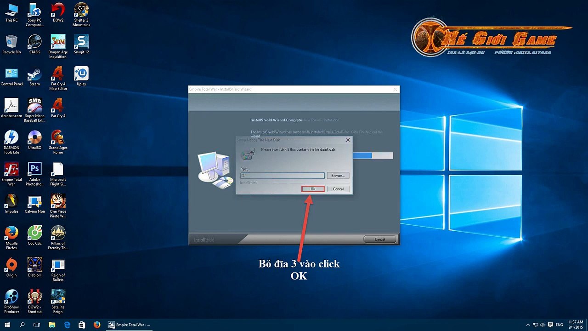Open the This PC desktop icon

tap(11, 13)
